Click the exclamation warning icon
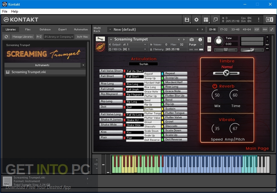Screen dimensions: 277x193 (x=259, y=20)
